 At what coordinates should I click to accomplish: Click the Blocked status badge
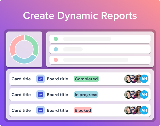click(83, 110)
